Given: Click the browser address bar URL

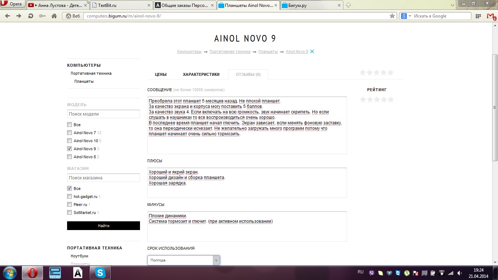Looking at the screenshot, I should 236,16.
